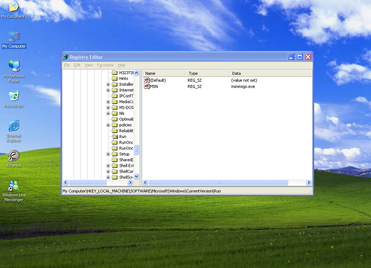Click the Name column header

coord(164,73)
